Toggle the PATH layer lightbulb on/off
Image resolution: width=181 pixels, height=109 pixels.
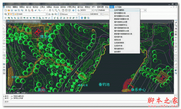9,14
